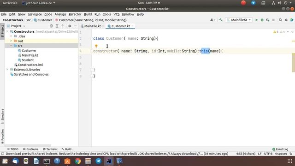Locate current file in the Project view (target icon)

(x=51, y=26)
